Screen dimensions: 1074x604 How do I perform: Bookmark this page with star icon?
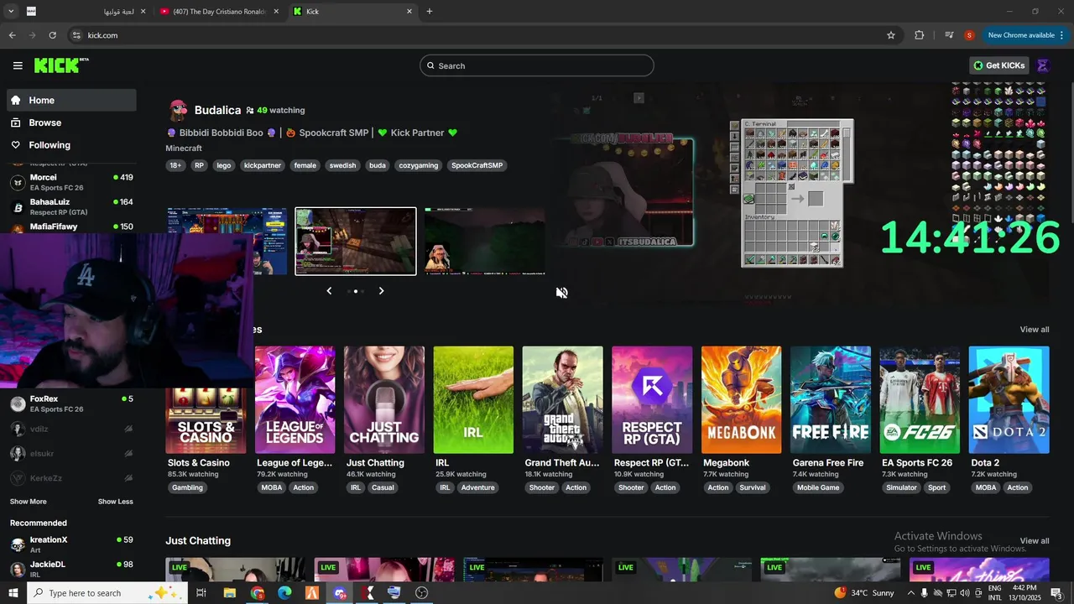pyautogui.click(x=891, y=35)
